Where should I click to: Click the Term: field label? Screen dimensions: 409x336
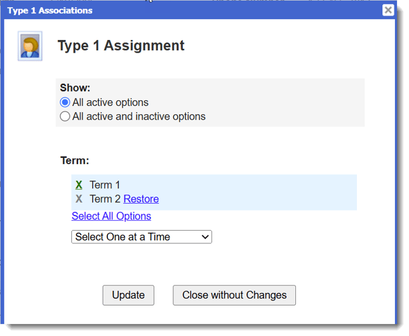click(74, 160)
